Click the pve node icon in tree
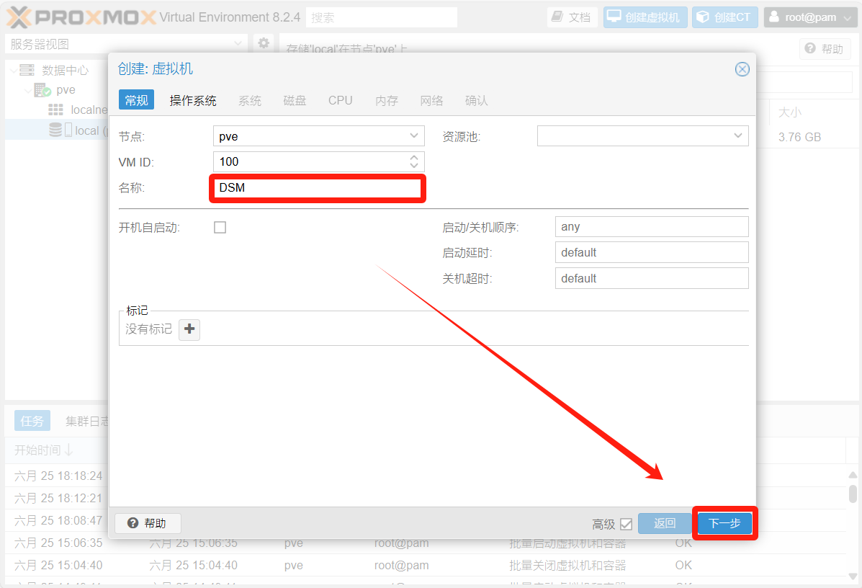This screenshot has height=588, width=862. click(x=42, y=91)
